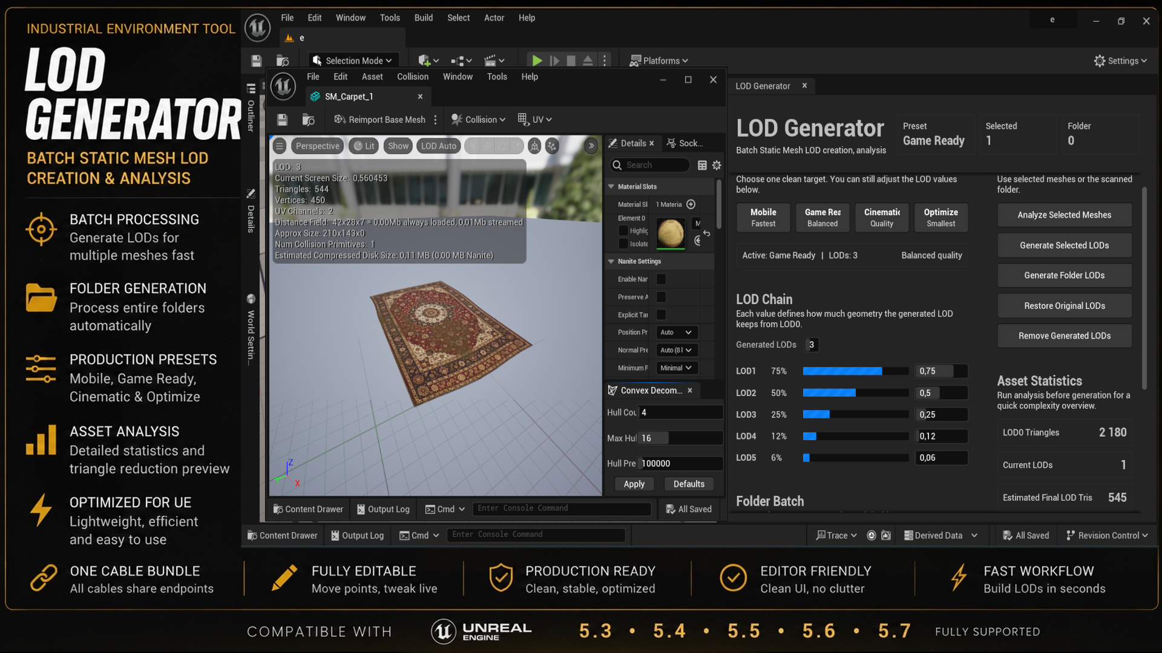Click the expand chevrons button in the viewport toolbar

(591, 146)
